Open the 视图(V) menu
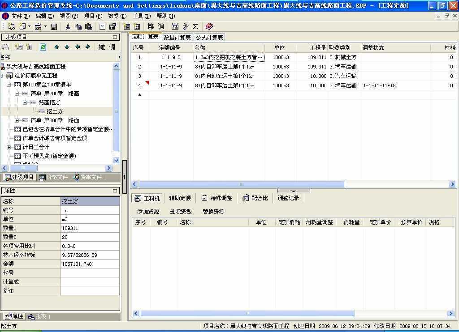This screenshot has width=459, height=332. click(x=69, y=16)
